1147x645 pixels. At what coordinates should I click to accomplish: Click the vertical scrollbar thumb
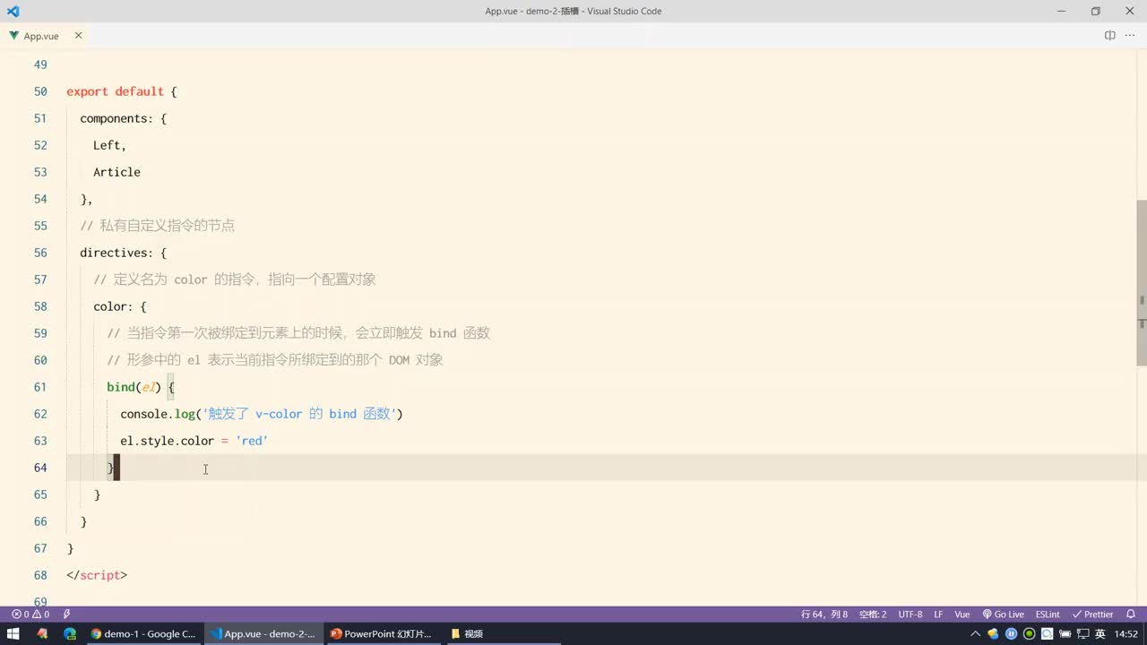click(x=1142, y=282)
